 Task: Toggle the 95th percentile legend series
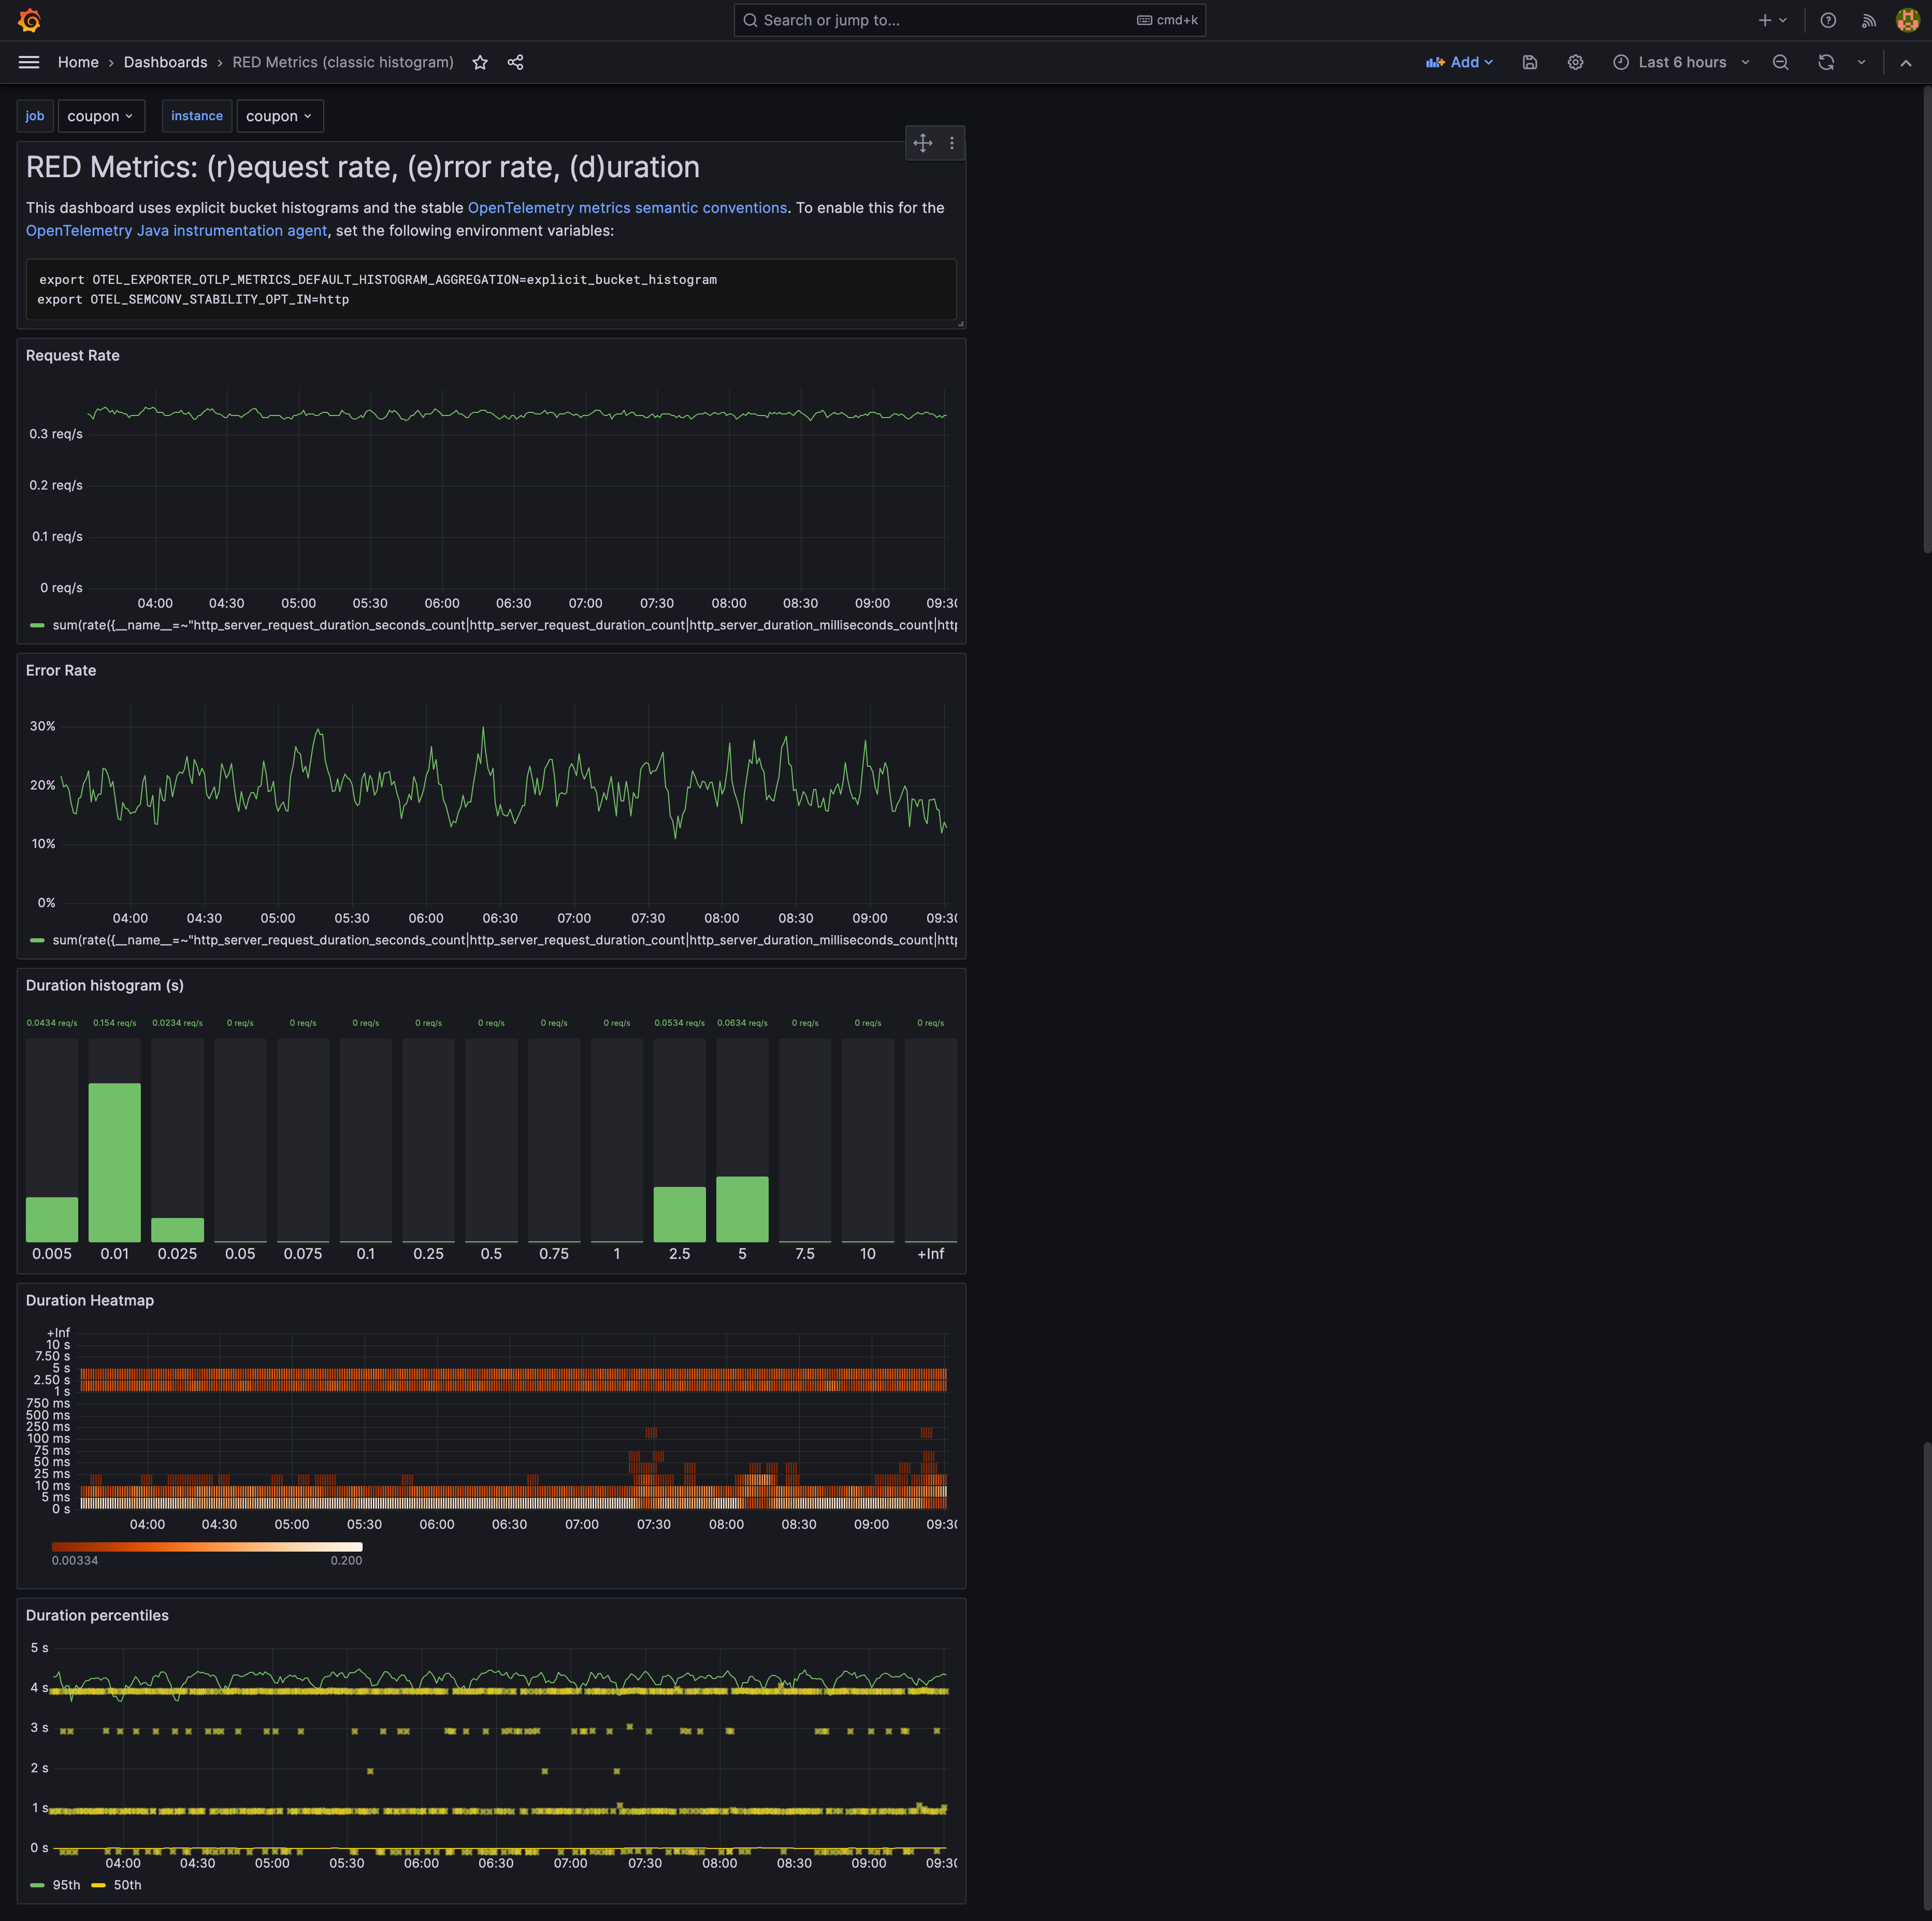pyautogui.click(x=66, y=1885)
